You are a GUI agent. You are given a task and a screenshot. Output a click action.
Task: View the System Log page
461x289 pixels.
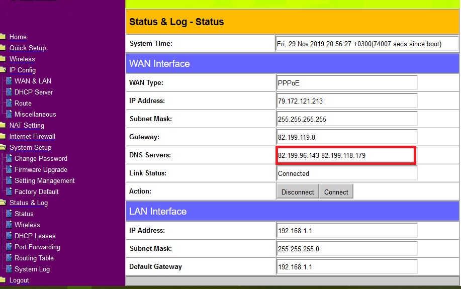click(32, 269)
